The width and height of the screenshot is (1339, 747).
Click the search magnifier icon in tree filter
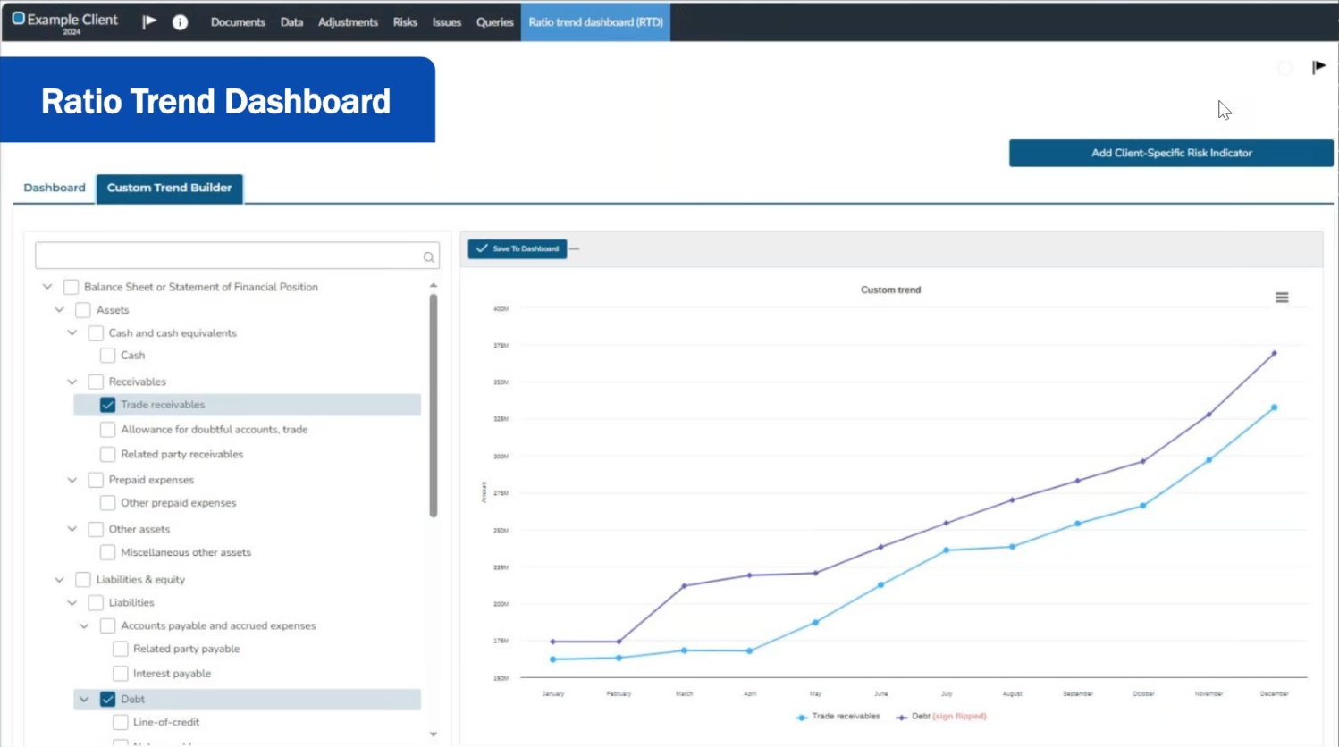coord(429,257)
